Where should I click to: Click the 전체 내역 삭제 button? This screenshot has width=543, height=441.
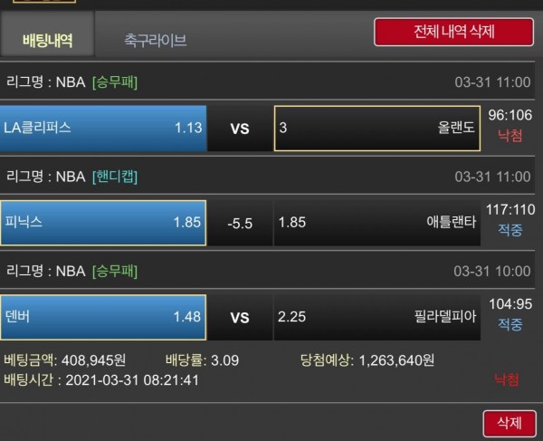point(453,32)
